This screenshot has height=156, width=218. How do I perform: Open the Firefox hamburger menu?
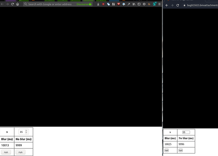(159, 4)
